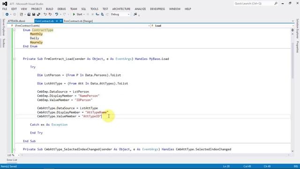Click the Open File toolbar icon

click(29, 15)
